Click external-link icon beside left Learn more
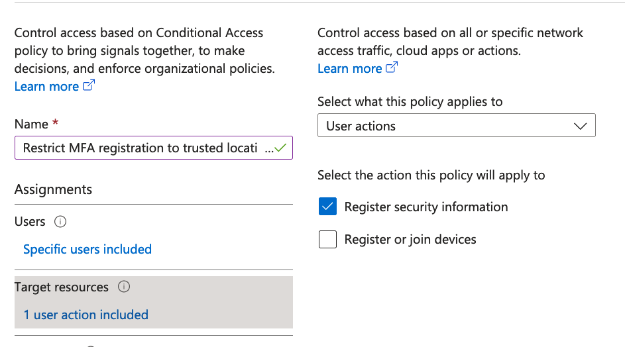This screenshot has height=347, width=625. (89, 86)
